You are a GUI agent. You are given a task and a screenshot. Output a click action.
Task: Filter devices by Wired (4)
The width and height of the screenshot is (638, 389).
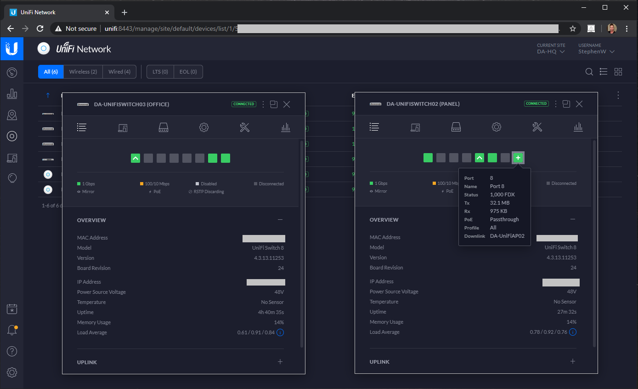(x=119, y=72)
